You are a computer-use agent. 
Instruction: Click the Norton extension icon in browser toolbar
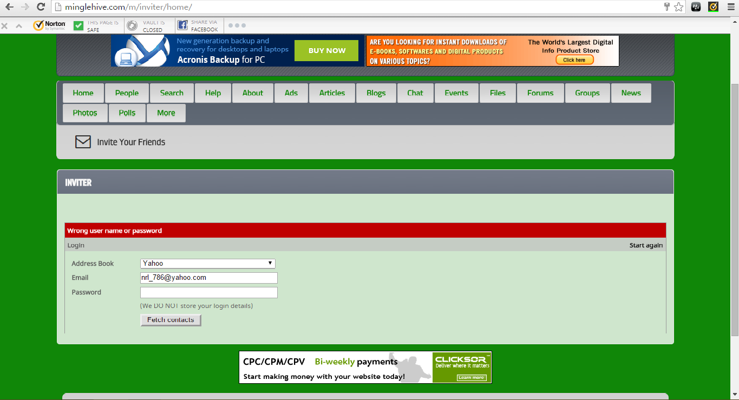(713, 7)
